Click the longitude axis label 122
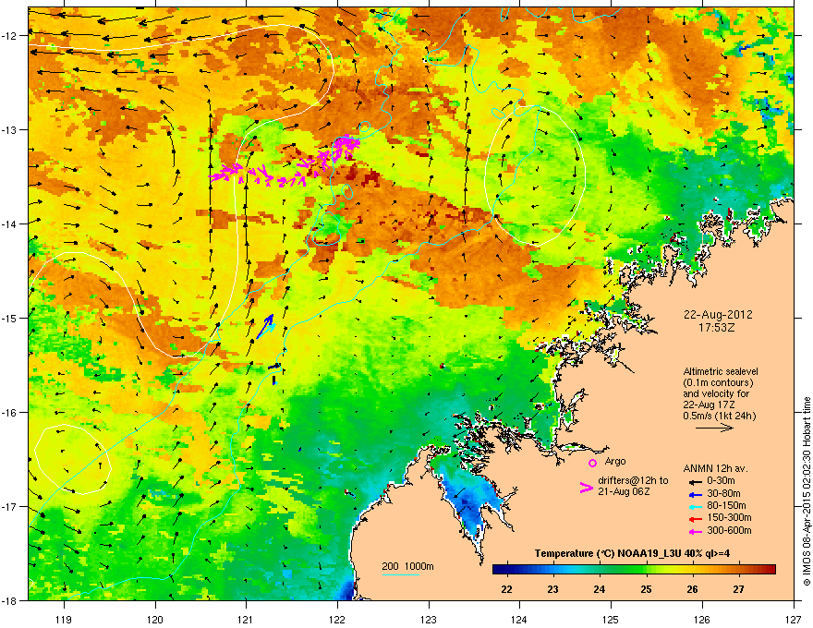Image resolution: width=813 pixels, height=628 pixels. tap(337, 619)
